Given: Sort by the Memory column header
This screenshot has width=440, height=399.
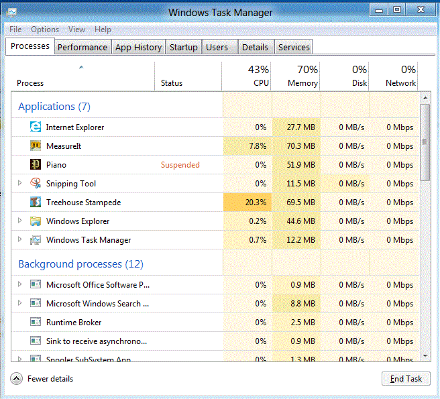Looking at the screenshot, I should [x=295, y=76].
